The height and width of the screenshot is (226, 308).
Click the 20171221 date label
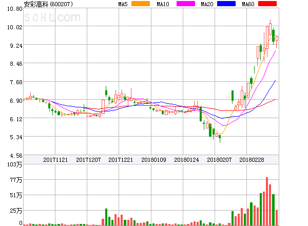(x=121, y=160)
